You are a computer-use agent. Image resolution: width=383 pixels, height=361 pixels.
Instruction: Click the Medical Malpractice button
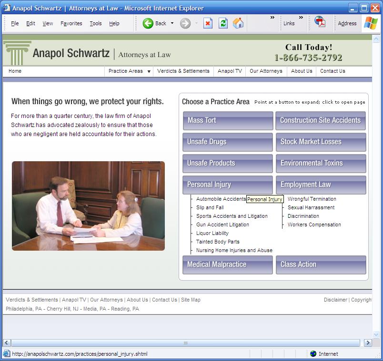[x=228, y=265]
